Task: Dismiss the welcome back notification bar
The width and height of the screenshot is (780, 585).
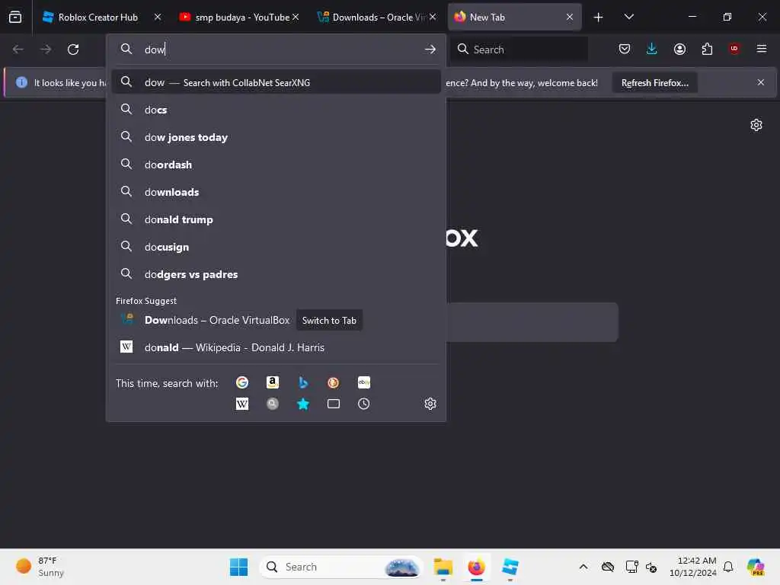Action: [761, 82]
